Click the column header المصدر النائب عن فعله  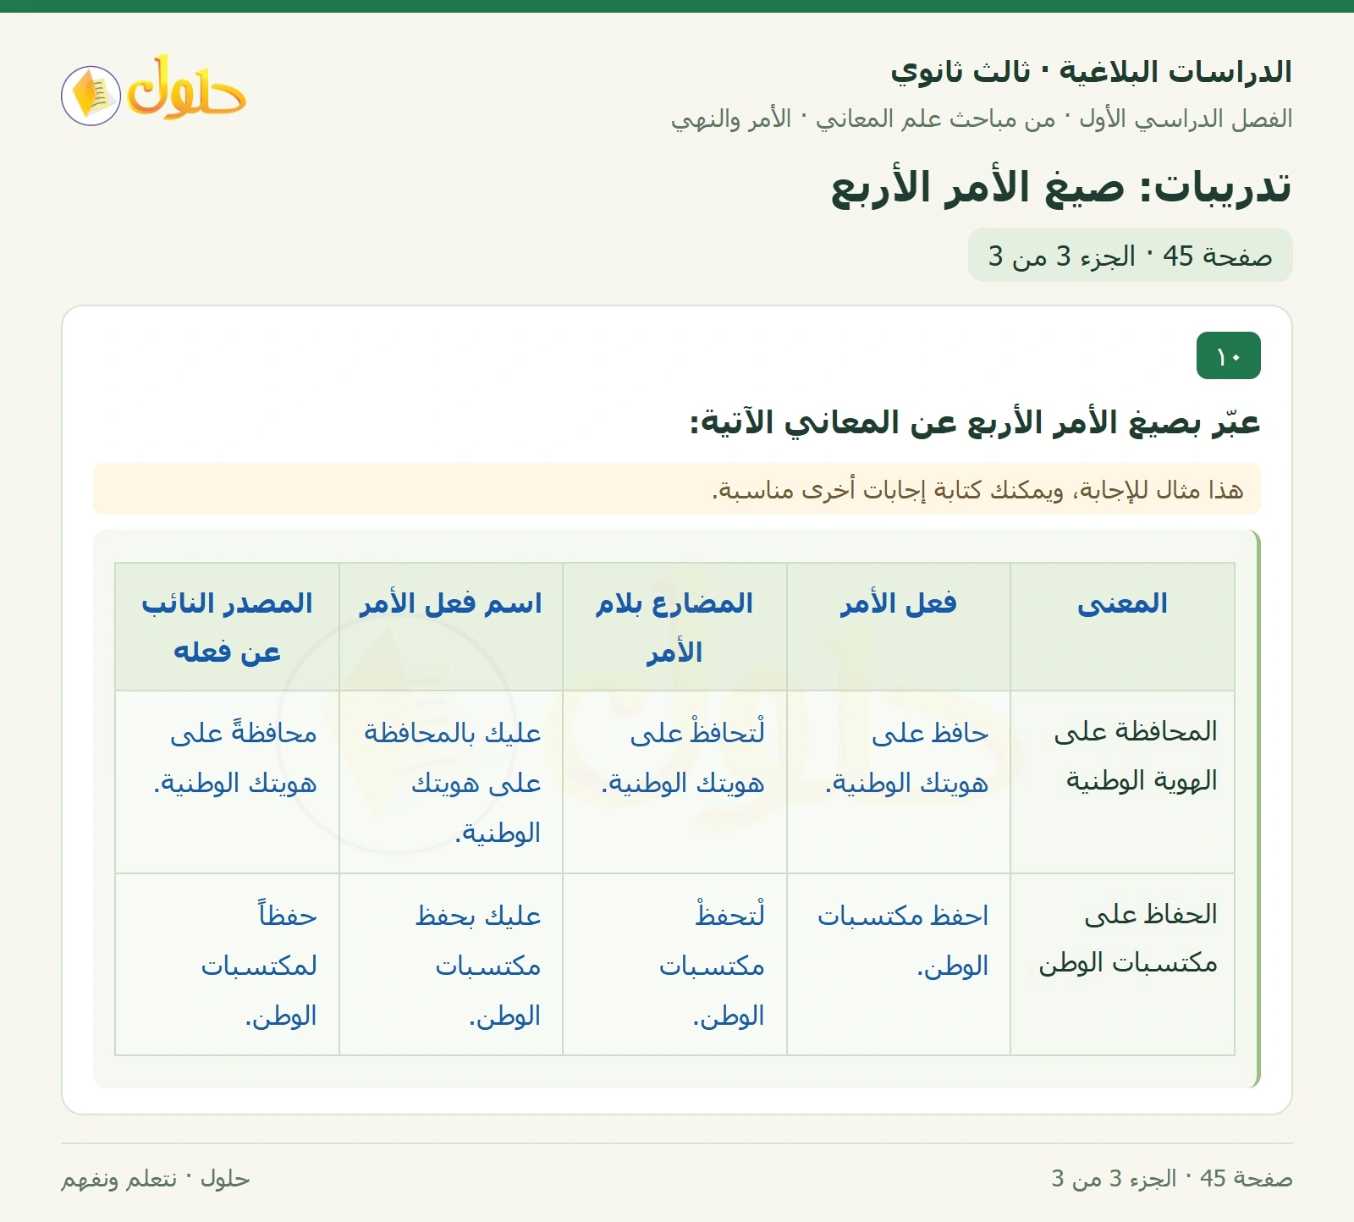(227, 627)
